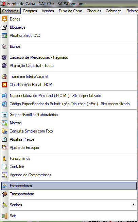Open the Cheques menu

click(x=94, y=11)
